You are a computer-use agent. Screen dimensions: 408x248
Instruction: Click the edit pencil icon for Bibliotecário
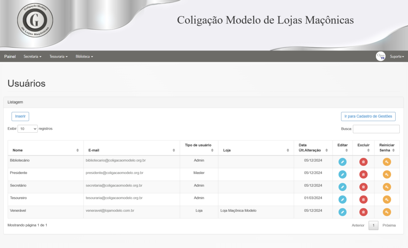coord(342,162)
